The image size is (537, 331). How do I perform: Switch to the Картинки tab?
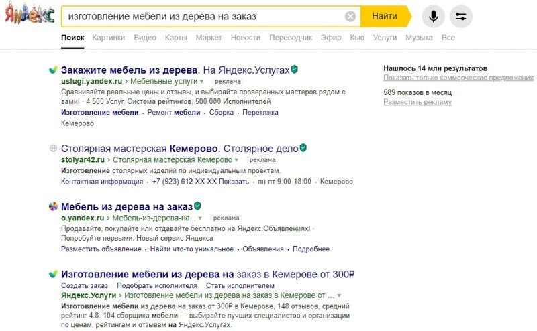click(x=109, y=38)
